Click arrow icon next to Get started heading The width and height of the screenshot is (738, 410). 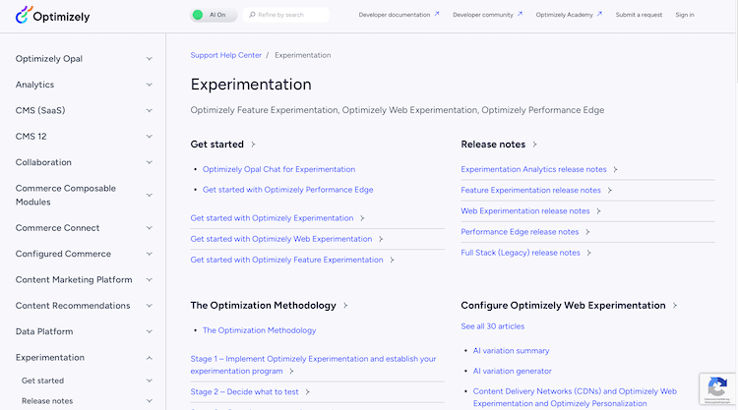pos(253,145)
